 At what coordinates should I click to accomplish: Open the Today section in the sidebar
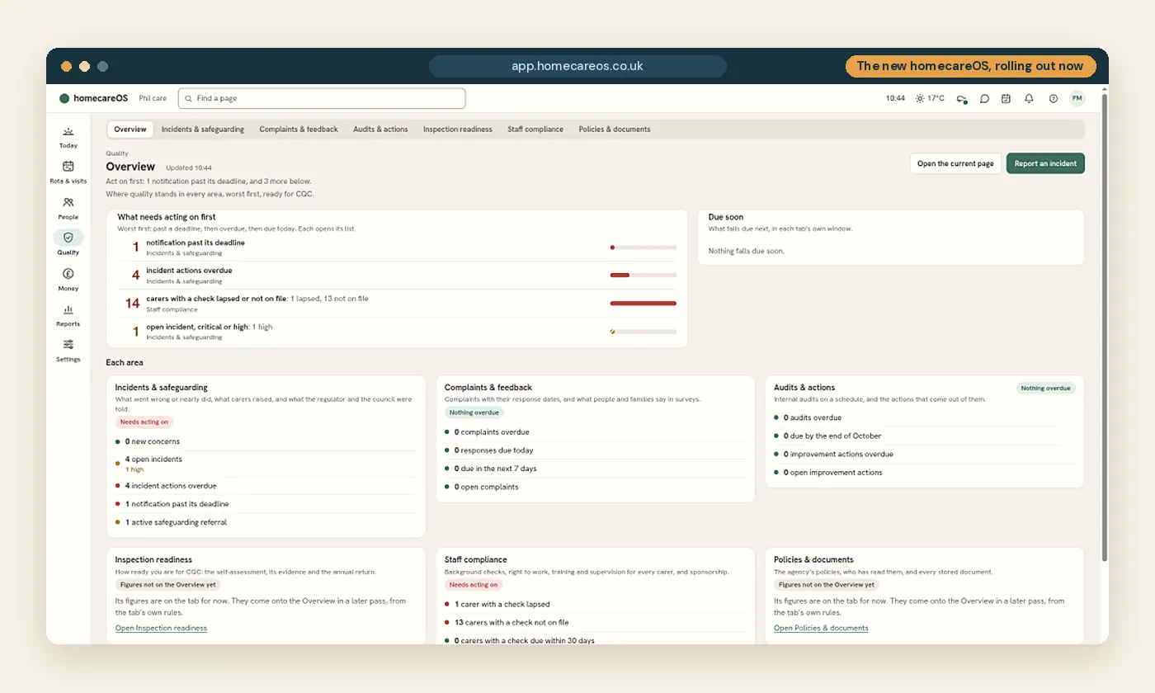click(68, 137)
